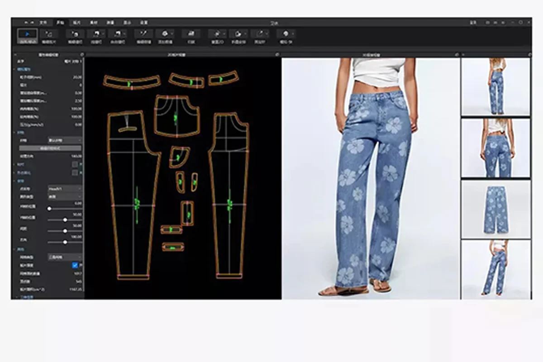Open the dropdown arrow beside the Line Sewing tool
The height and width of the screenshot is (362, 543).
[x=103, y=34]
